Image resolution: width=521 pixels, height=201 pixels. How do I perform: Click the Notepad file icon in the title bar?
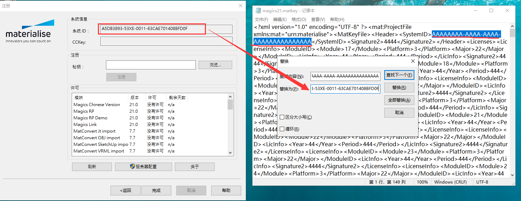tap(258, 11)
